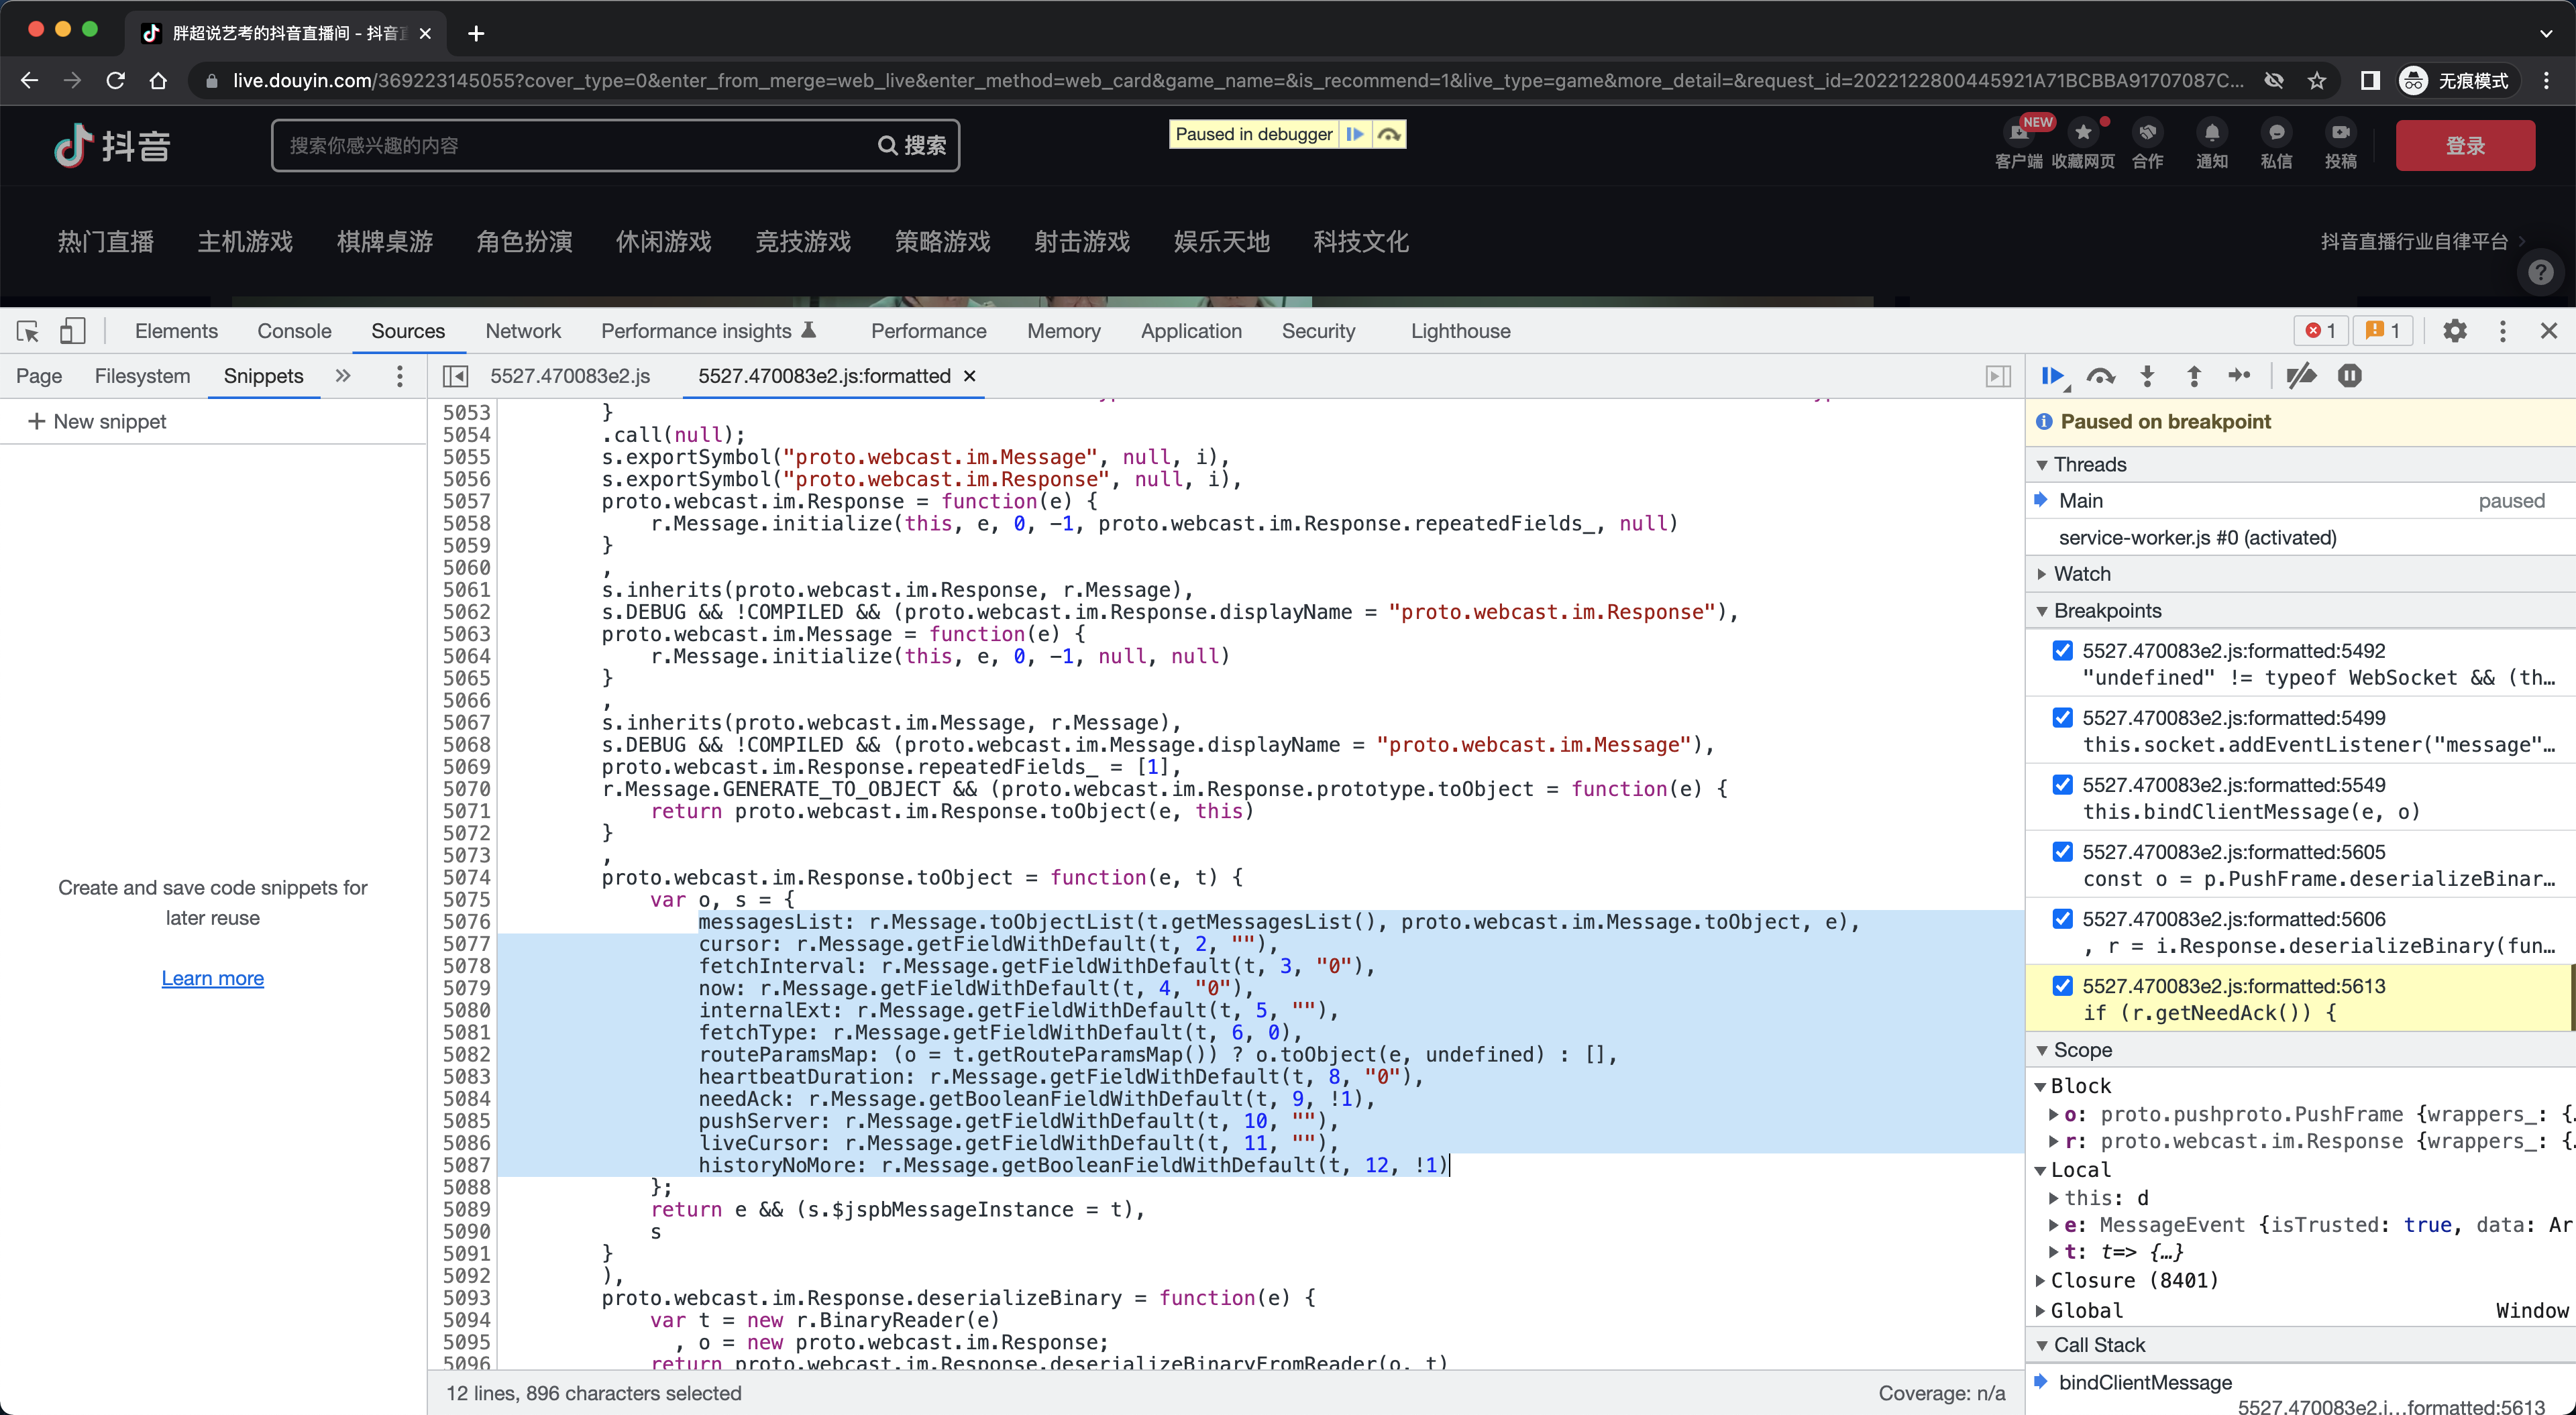Uncheck breakpoint at line 5613
This screenshot has width=2576, height=1415.
coord(2062,985)
